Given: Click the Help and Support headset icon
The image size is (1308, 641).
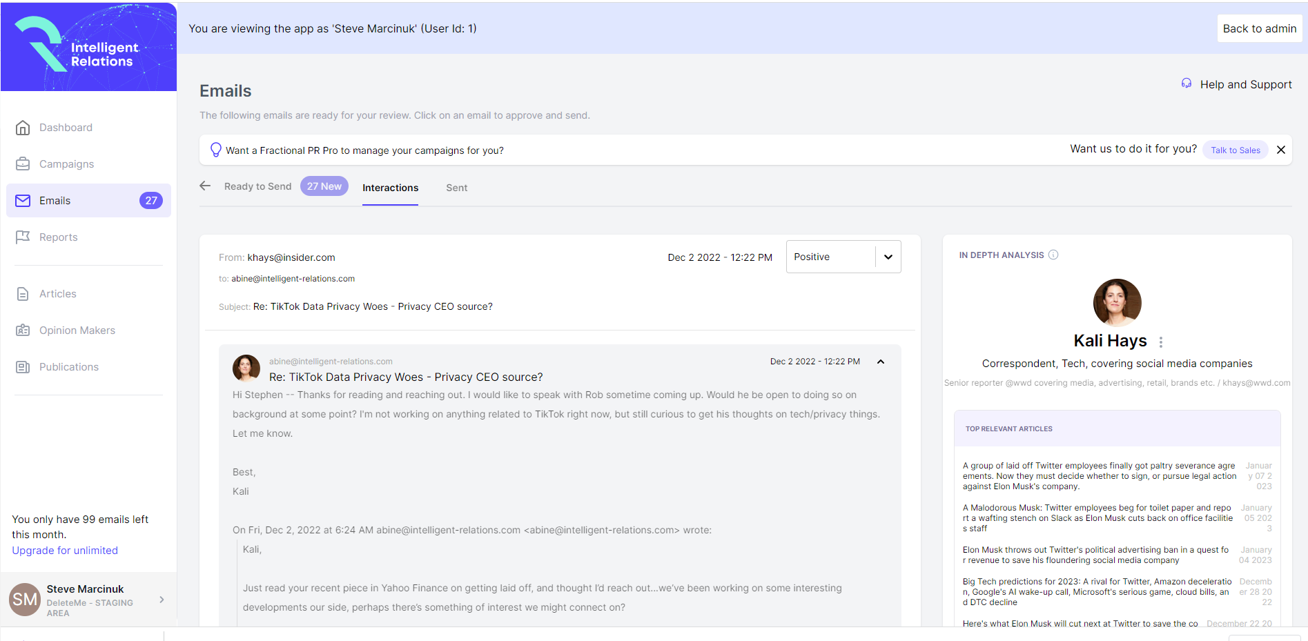Looking at the screenshot, I should (1187, 83).
